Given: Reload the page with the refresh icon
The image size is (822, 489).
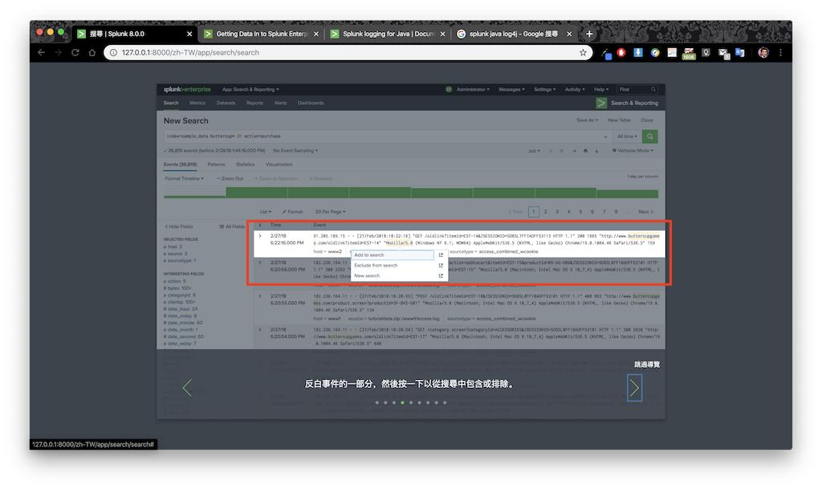Looking at the screenshot, I should [x=75, y=52].
